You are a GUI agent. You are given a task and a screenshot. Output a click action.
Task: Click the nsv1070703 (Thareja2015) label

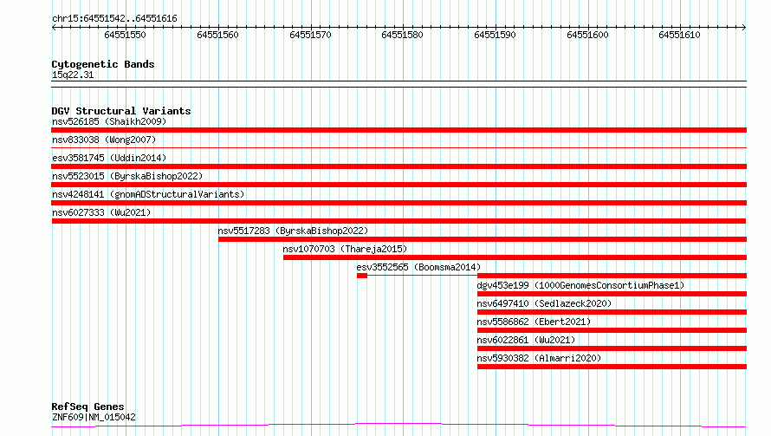(345, 249)
